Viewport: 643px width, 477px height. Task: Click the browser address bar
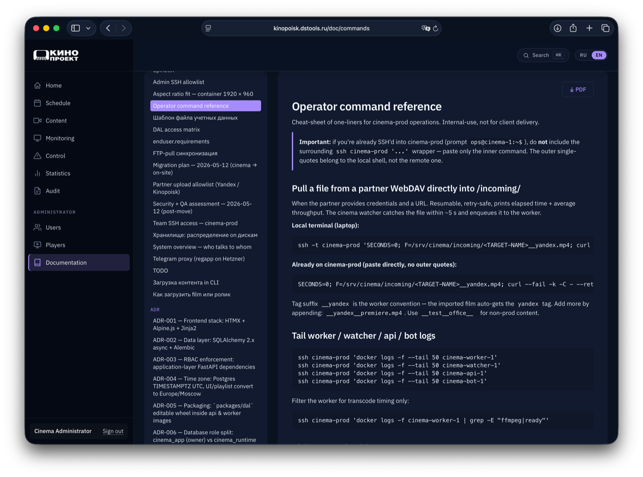pos(321,28)
